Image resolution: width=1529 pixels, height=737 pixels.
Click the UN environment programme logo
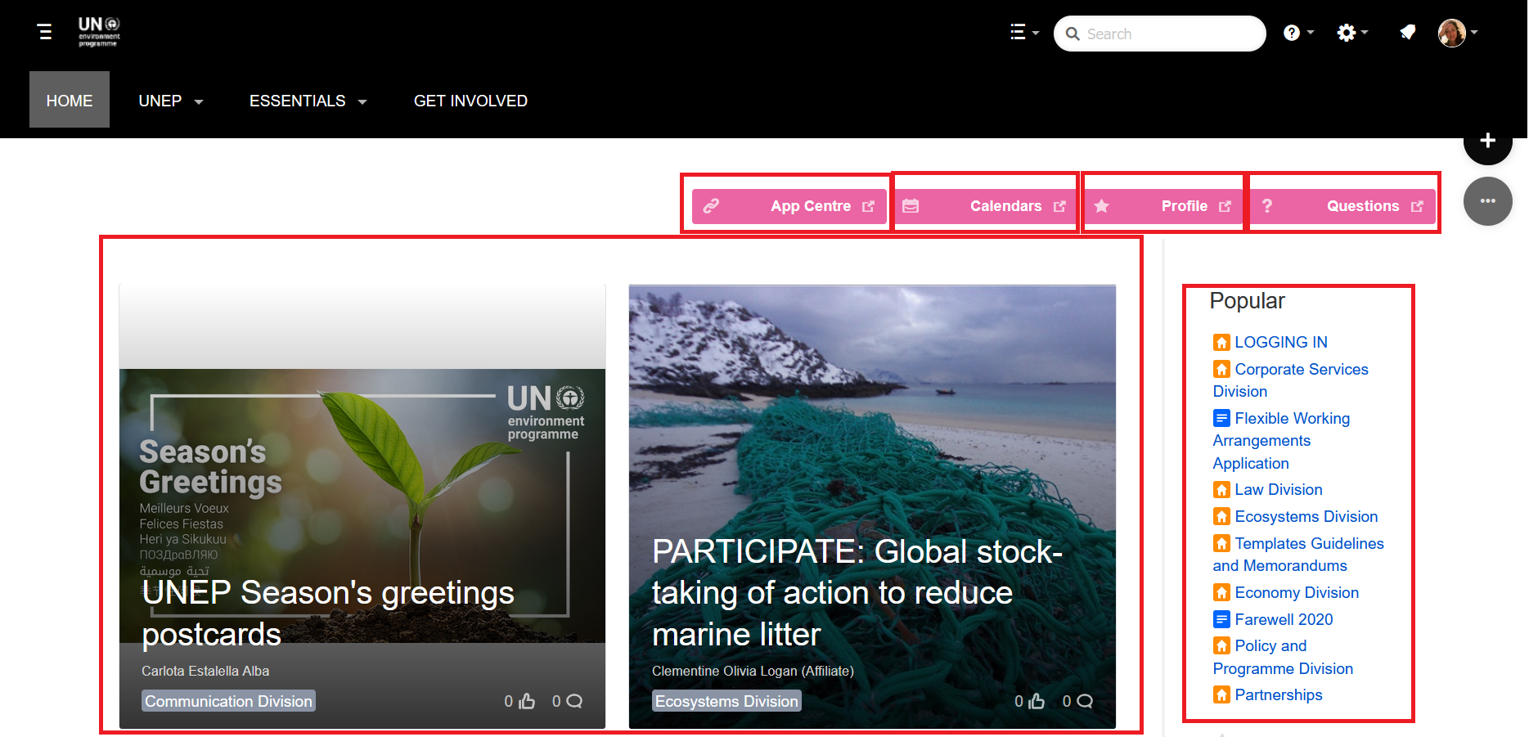[99, 32]
